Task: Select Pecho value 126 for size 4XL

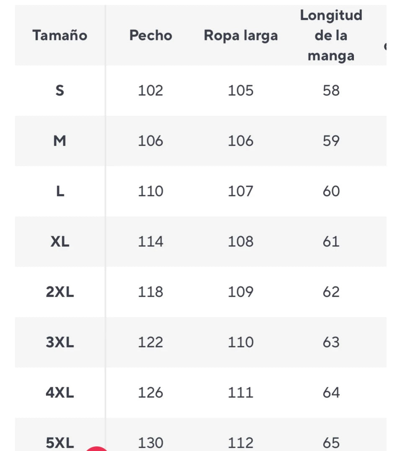Action: click(151, 393)
